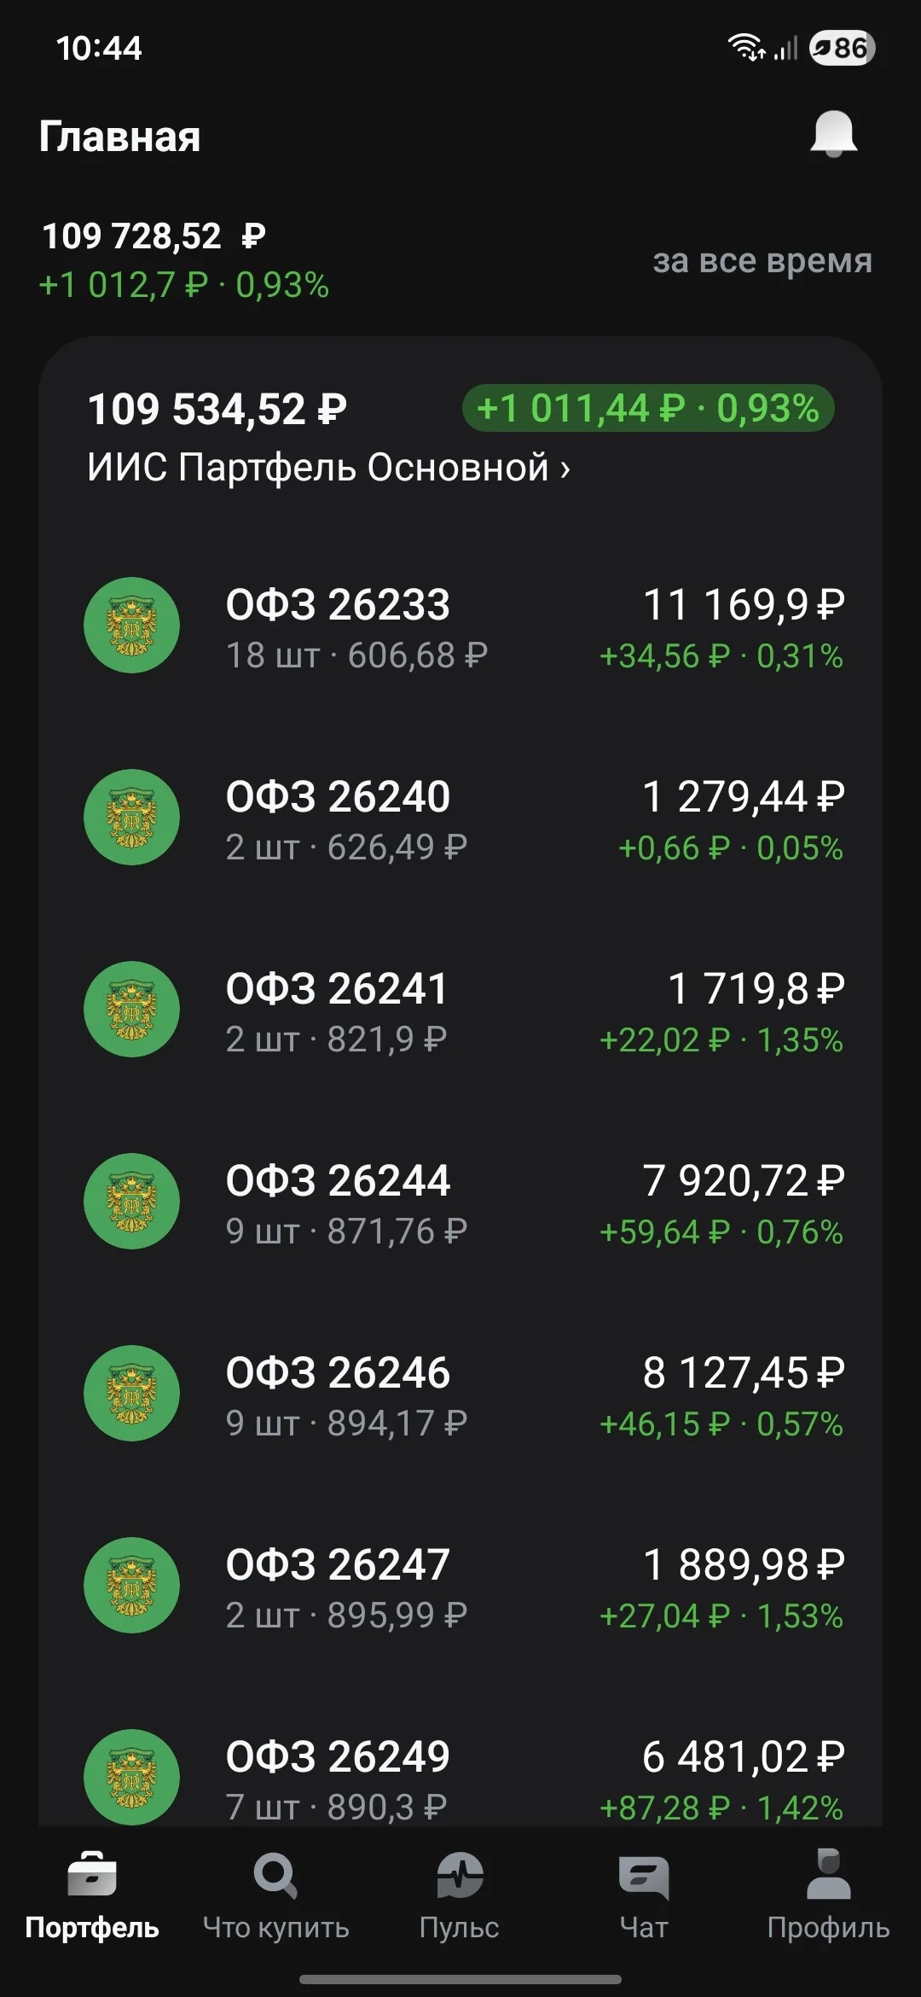Change the 'за все время' period selector
The width and height of the screenshot is (921, 1997).
tap(762, 260)
